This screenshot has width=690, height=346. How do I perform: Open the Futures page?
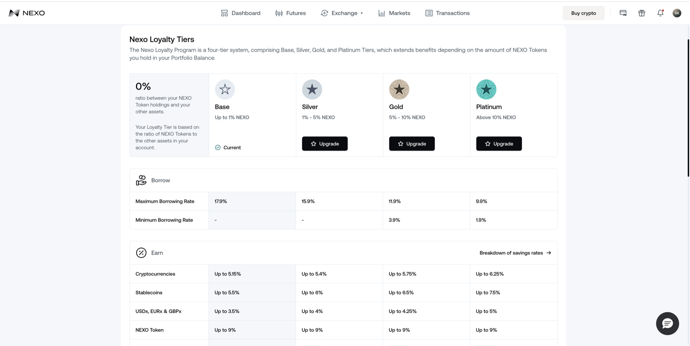point(291,13)
